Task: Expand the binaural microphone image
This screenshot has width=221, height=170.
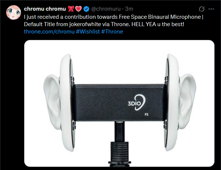Action: [119, 103]
